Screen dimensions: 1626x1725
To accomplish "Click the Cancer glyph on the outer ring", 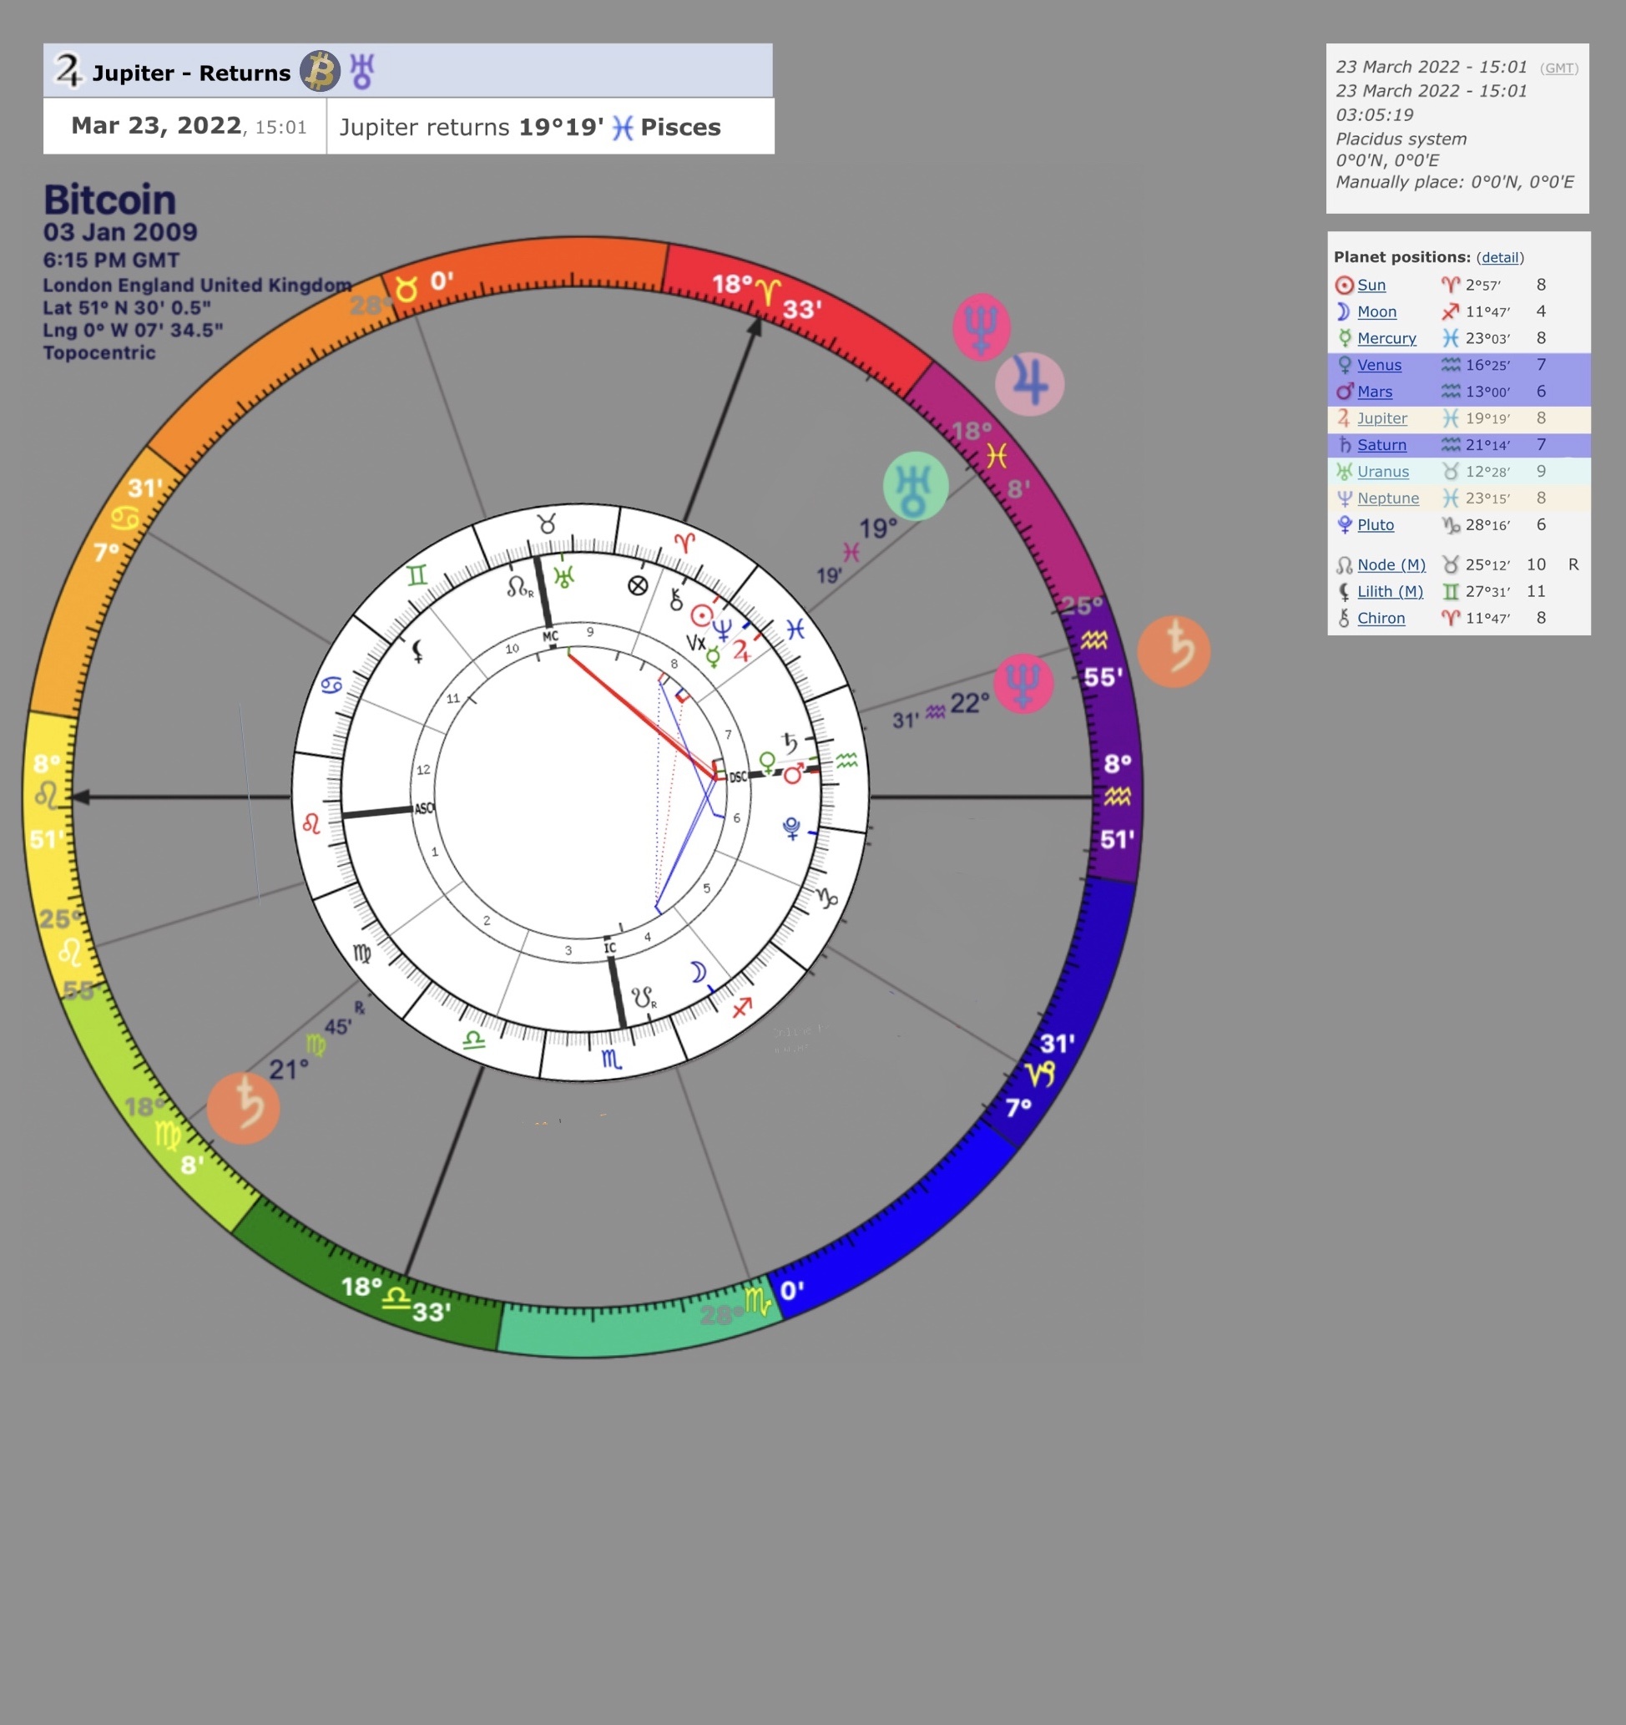I will pos(126,519).
